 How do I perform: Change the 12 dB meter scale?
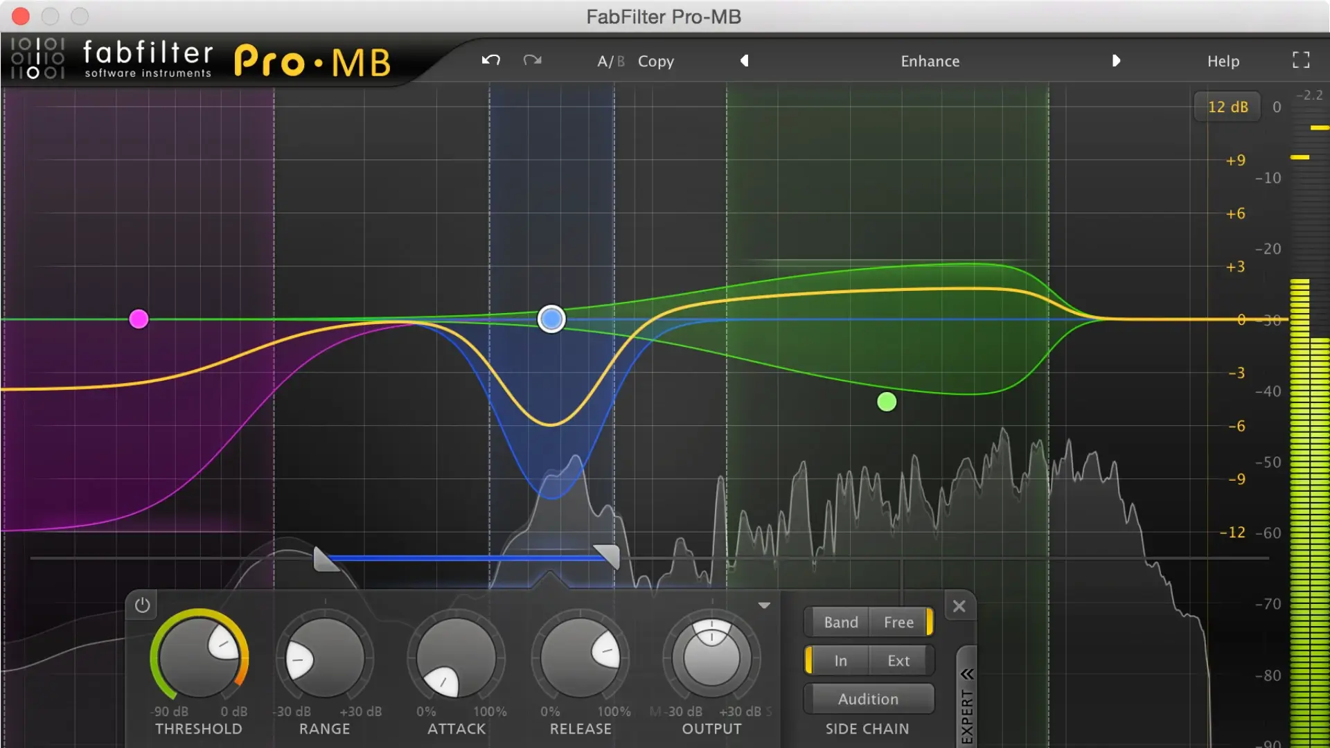click(1227, 106)
